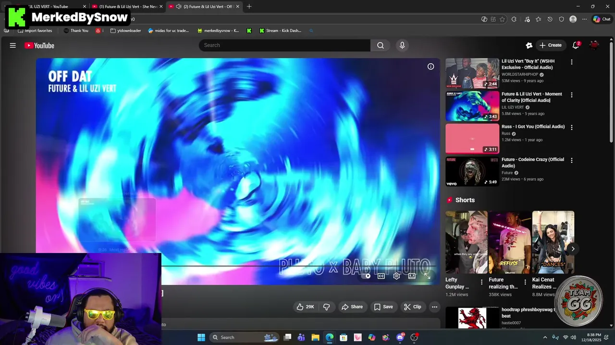Open Discord from the taskbar
Viewport: 615px width, 345px height.
pos(400,337)
